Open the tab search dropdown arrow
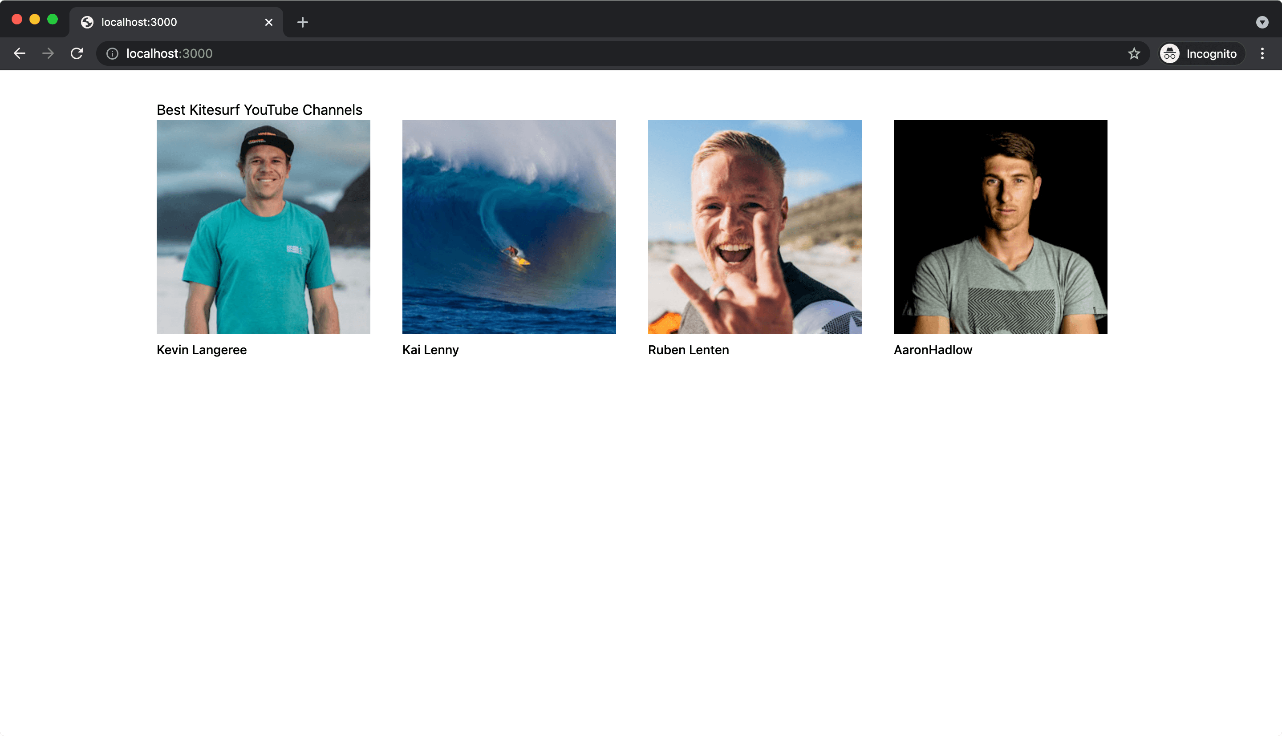The width and height of the screenshot is (1282, 736). coord(1262,22)
